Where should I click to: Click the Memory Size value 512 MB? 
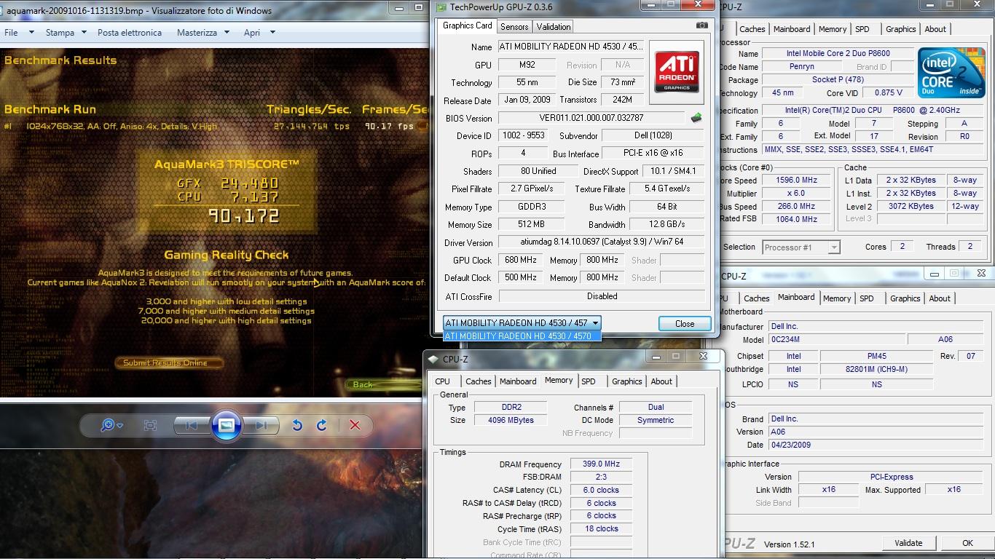[x=531, y=224]
